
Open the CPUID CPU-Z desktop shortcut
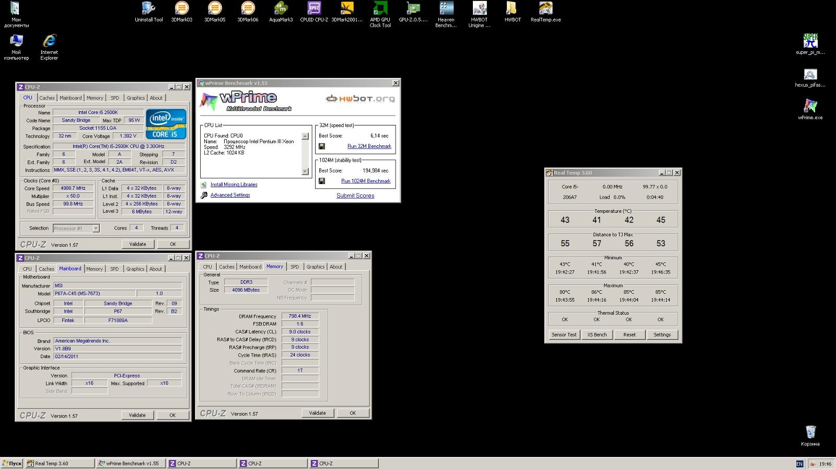tap(314, 12)
